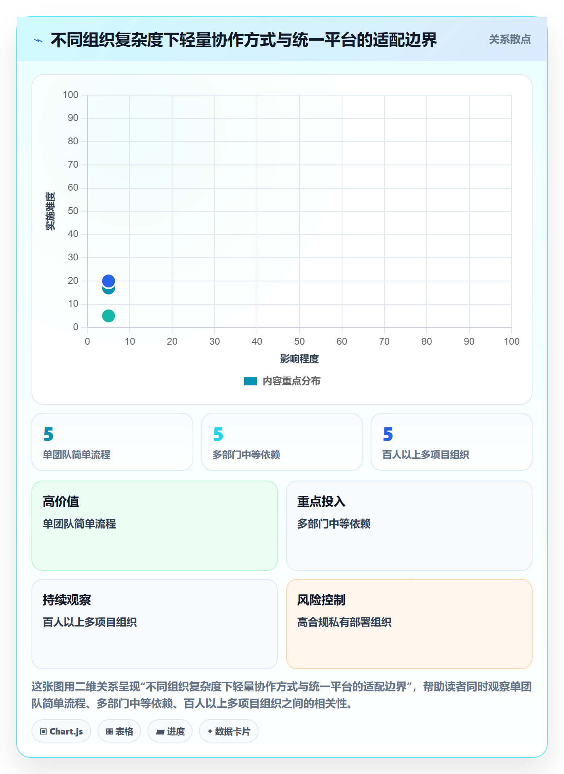Screen dimensions: 564x774
Task: Click the number 5 above 多部门中等依赖
Action: pos(218,434)
